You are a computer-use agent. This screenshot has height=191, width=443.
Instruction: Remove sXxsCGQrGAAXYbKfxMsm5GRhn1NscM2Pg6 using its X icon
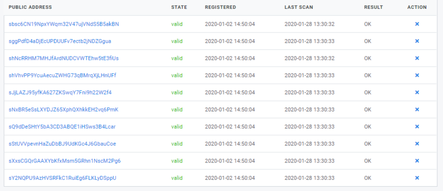coord(417,161)
